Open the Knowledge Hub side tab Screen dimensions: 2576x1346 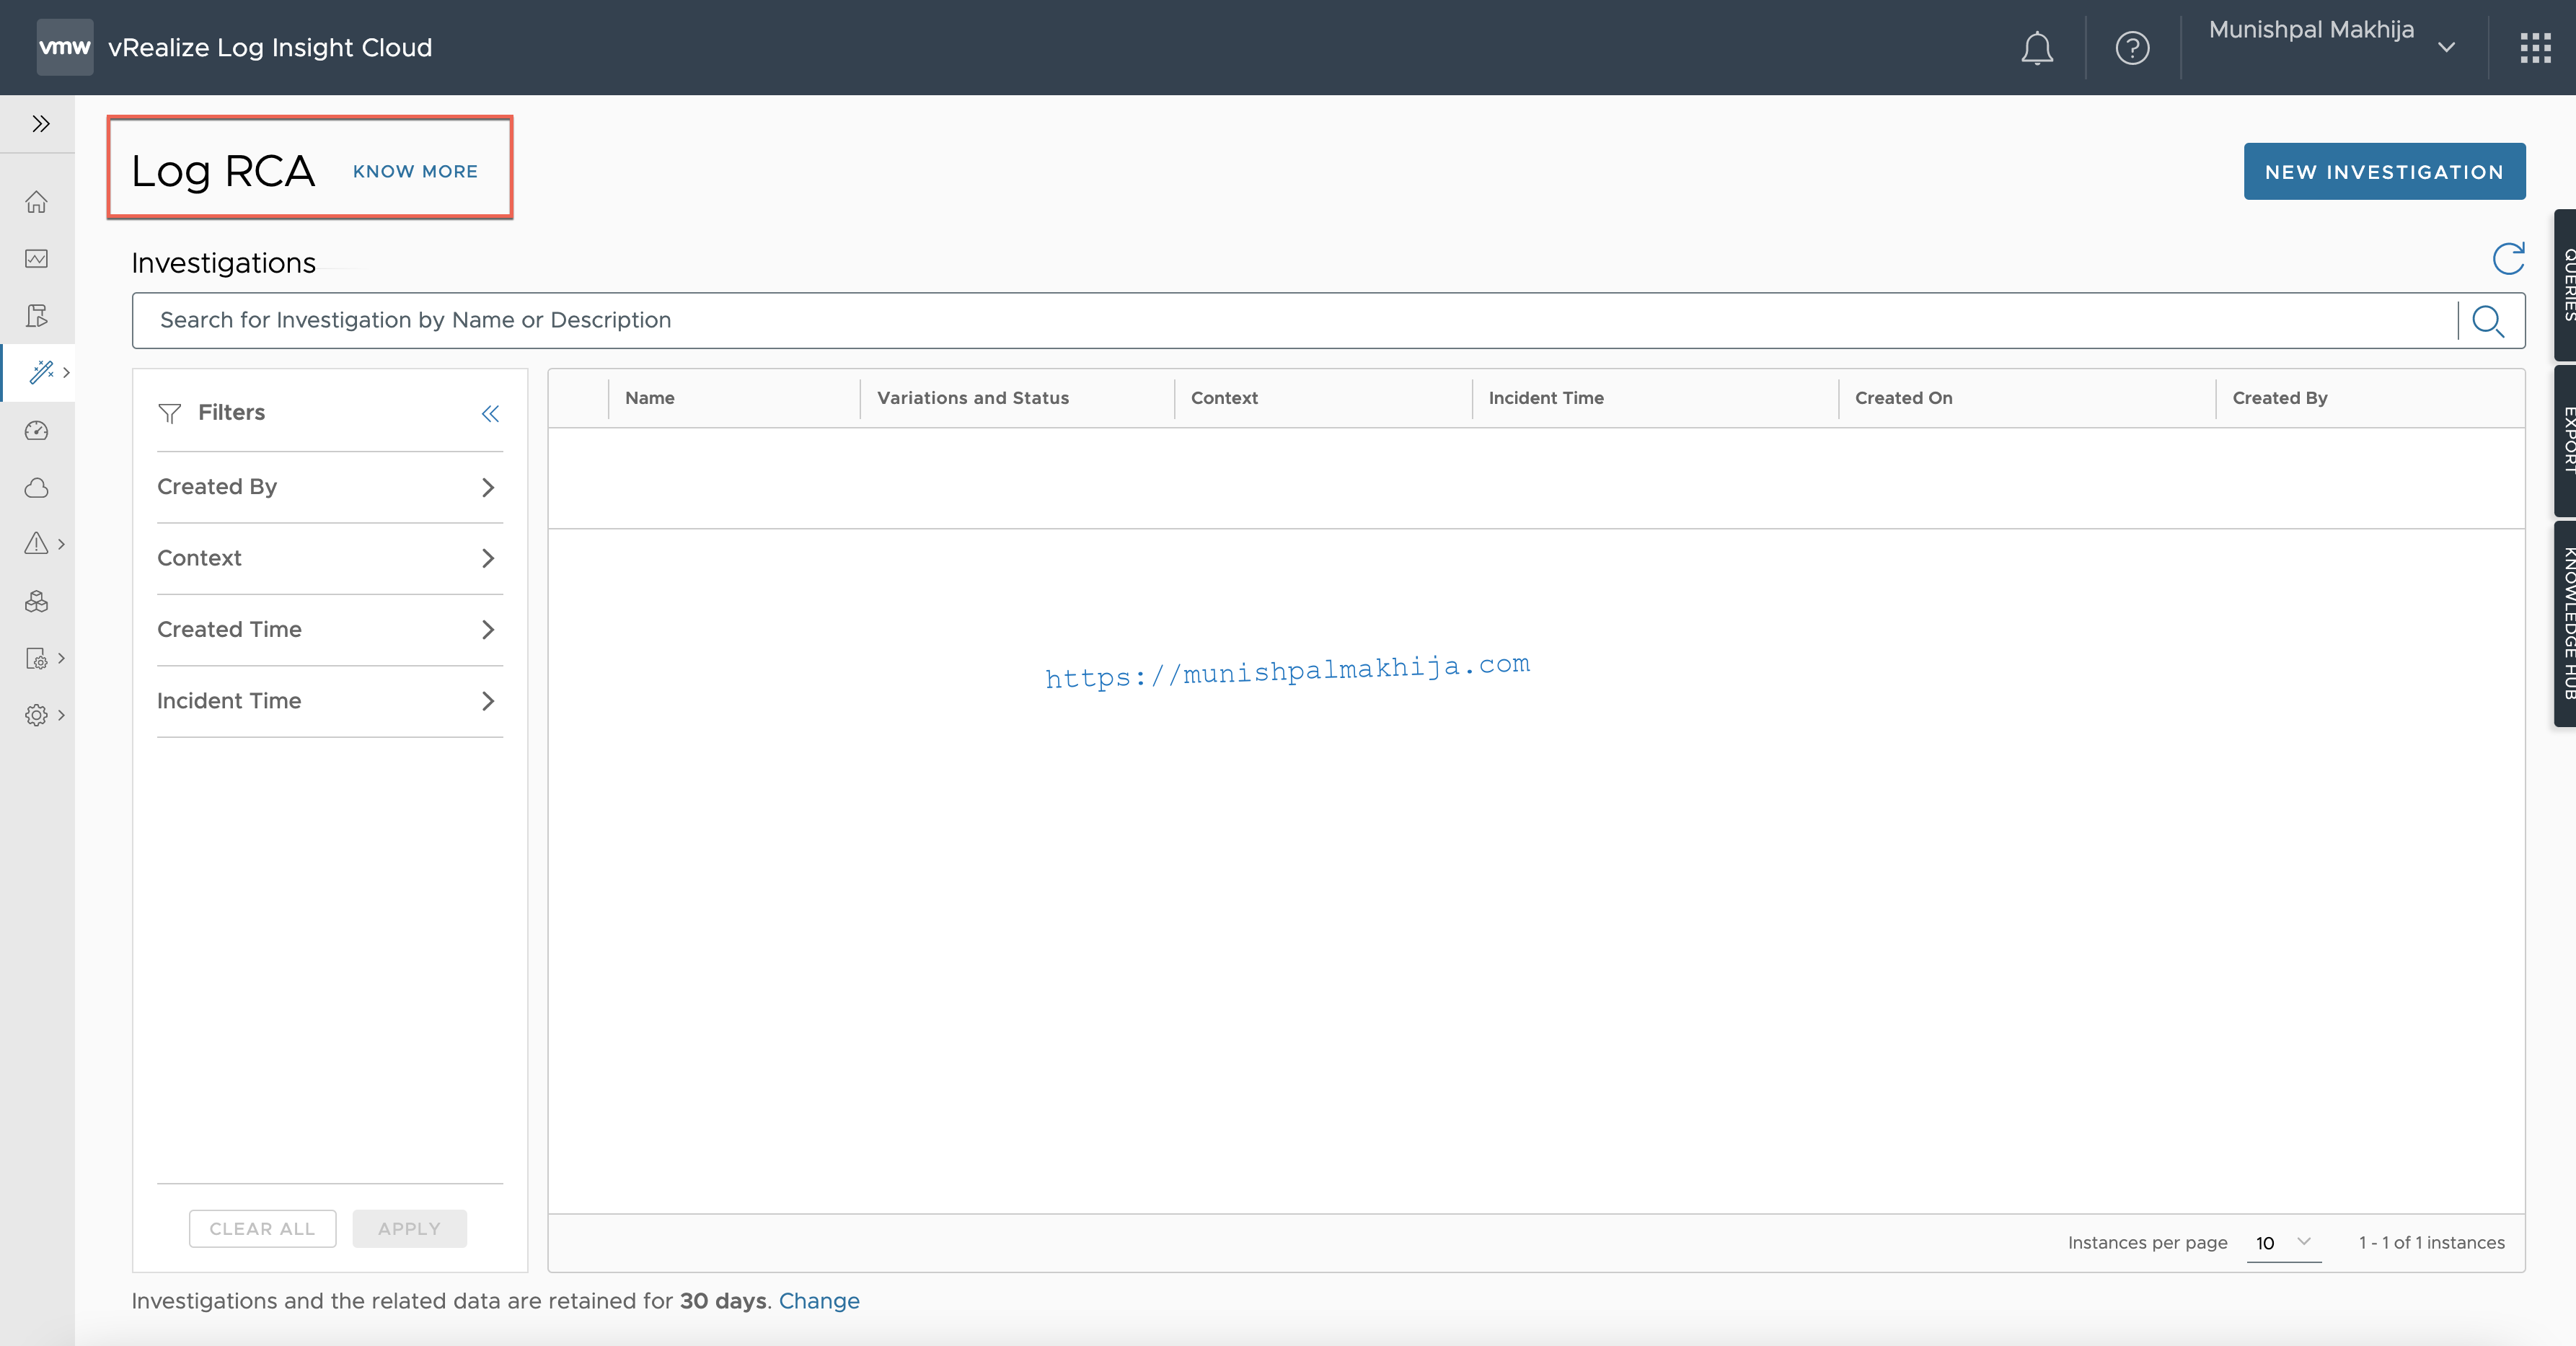click(2566, 623)
